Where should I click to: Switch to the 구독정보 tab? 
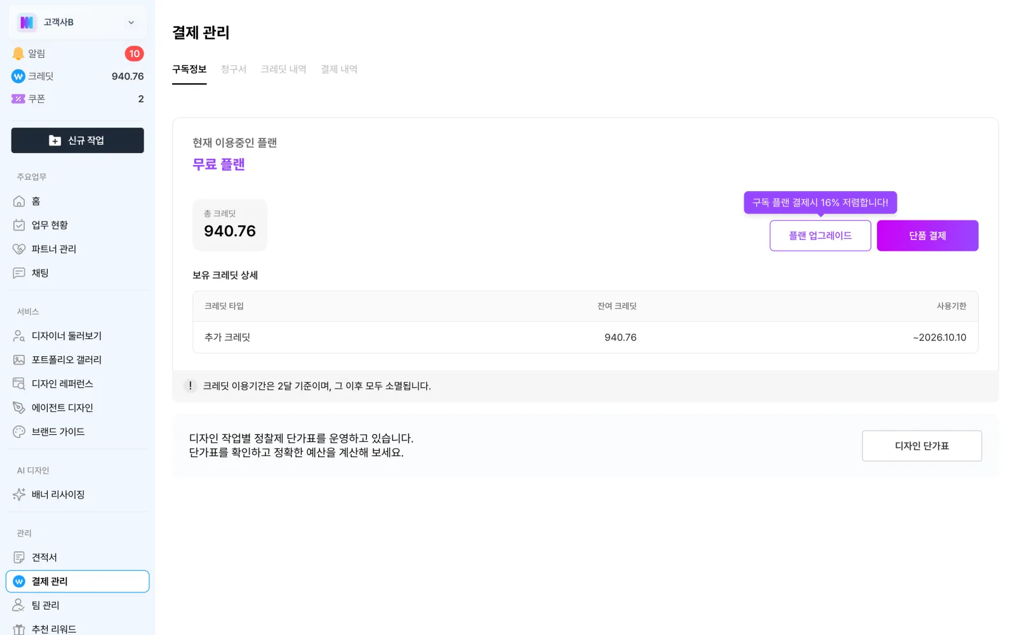click(x=189, y=69)
